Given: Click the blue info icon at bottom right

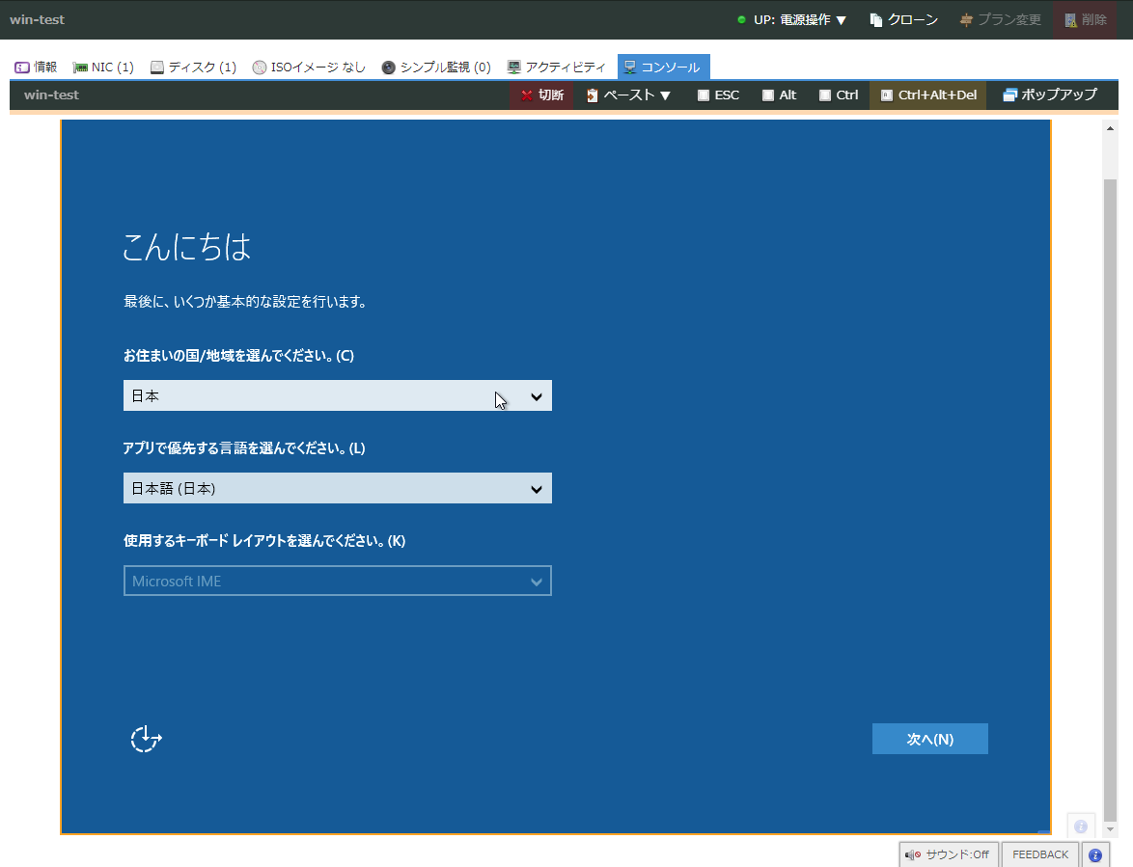Looking at the screenshot, I should pos(1094,854).
